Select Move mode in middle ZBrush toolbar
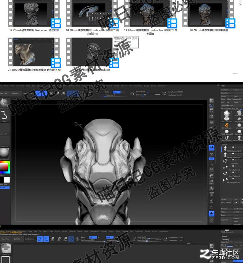Screen dimensions: 243x263 pos(51,93)
